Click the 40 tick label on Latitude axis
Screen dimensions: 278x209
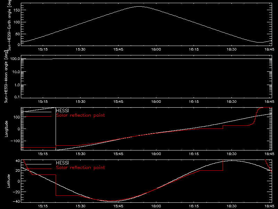(x=18, y=161)
